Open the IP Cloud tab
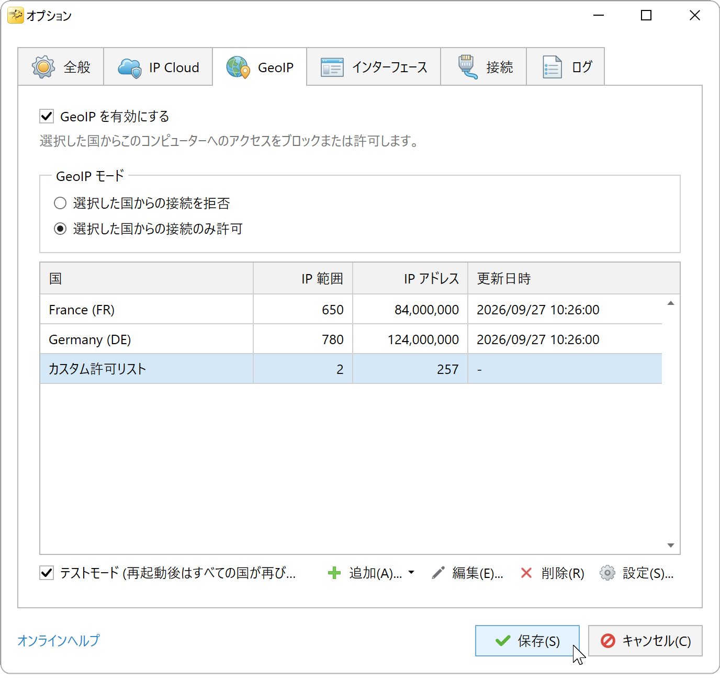 tap(158, 66)
